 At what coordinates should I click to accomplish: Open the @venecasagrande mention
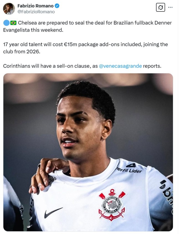point(120,66)
